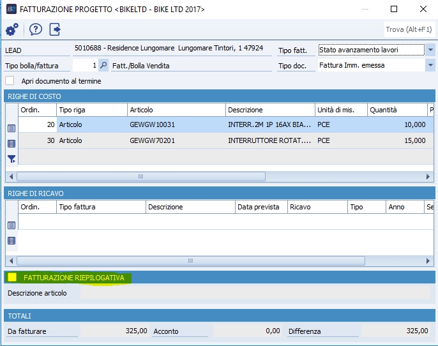Click the Tipo bolla/fattura code field
The width and height of the screenshot is (438, 346).
[x=85, y=65]
